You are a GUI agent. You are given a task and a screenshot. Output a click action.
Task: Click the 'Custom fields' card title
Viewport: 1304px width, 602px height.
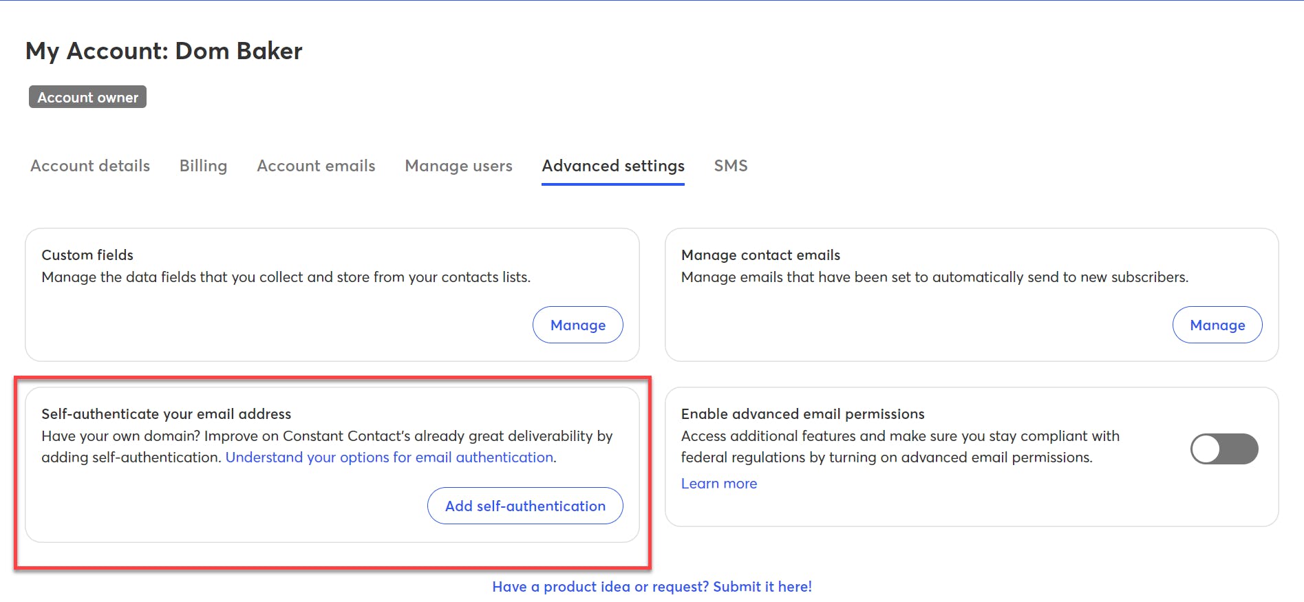[87, 255]
